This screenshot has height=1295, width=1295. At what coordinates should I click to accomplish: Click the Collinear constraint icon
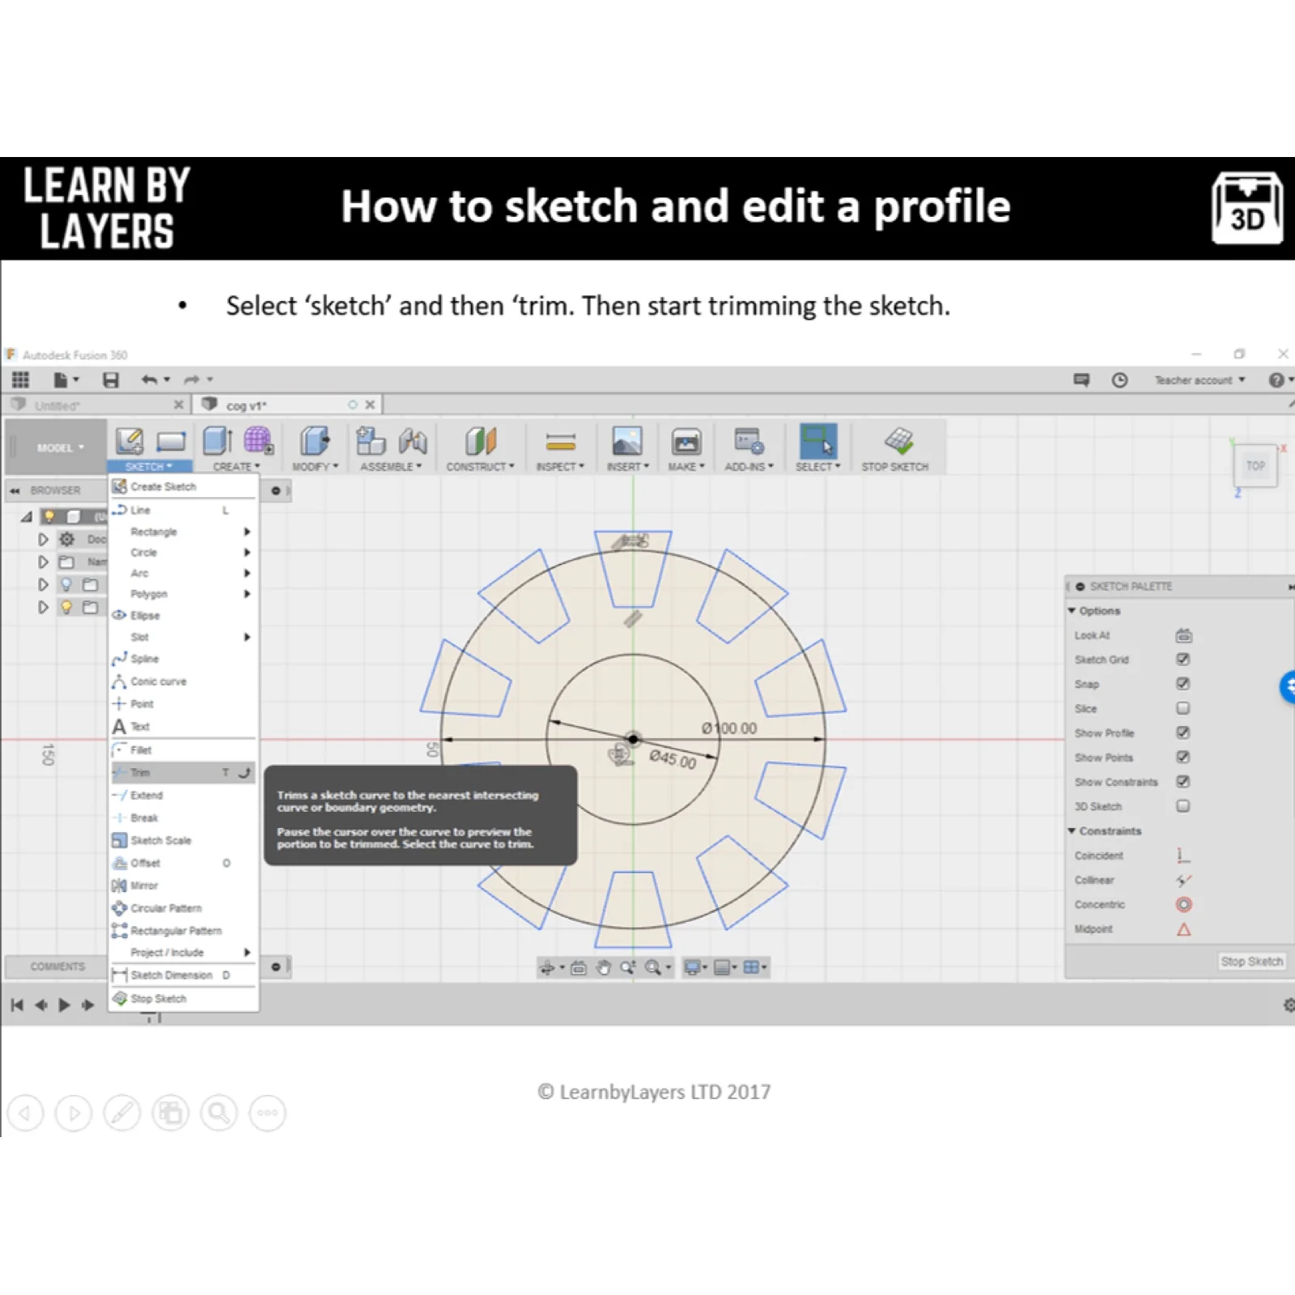pyautogui.click(x=1183, y=880)
